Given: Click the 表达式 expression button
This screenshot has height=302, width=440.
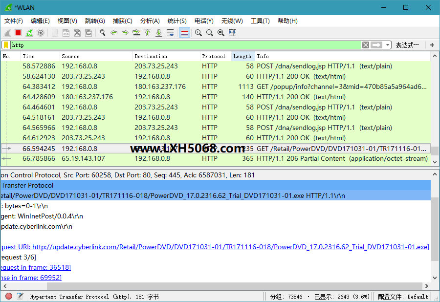Looking at the screenshot, I should pos(407,45).
